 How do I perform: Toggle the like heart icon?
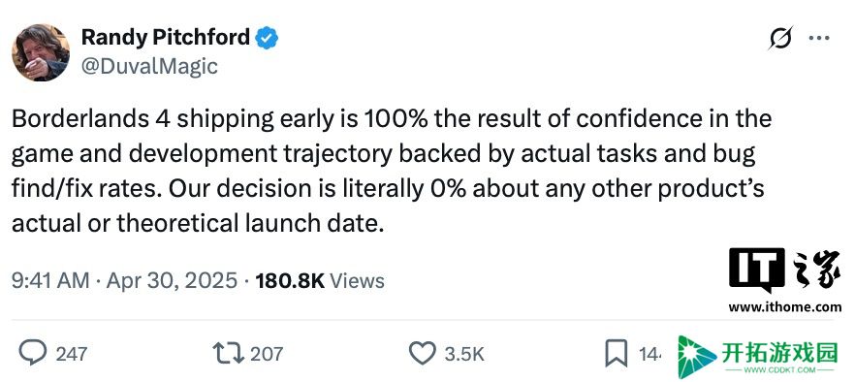tap(423, 353)
